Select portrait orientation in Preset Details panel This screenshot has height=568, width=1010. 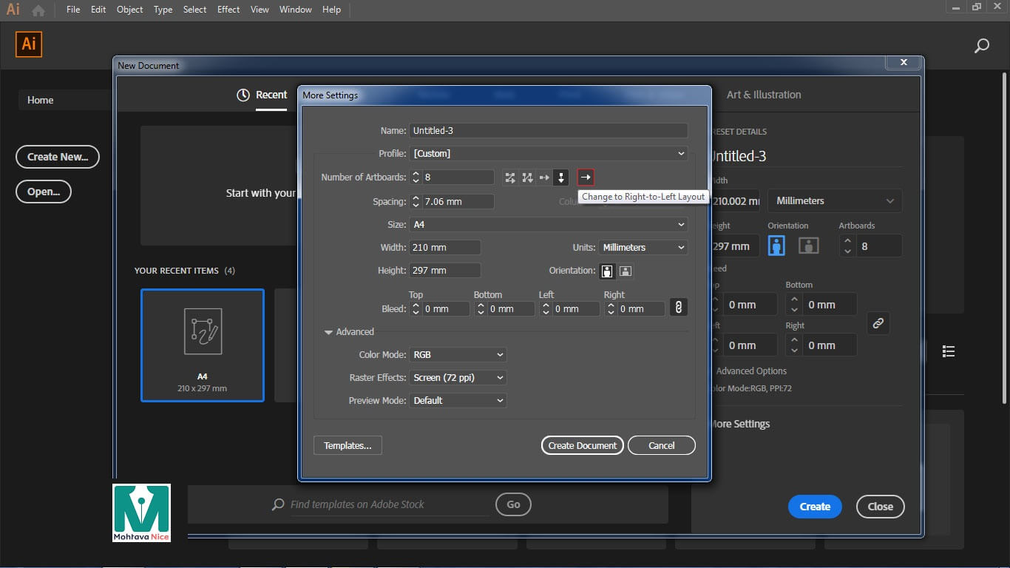coord(776,246)
